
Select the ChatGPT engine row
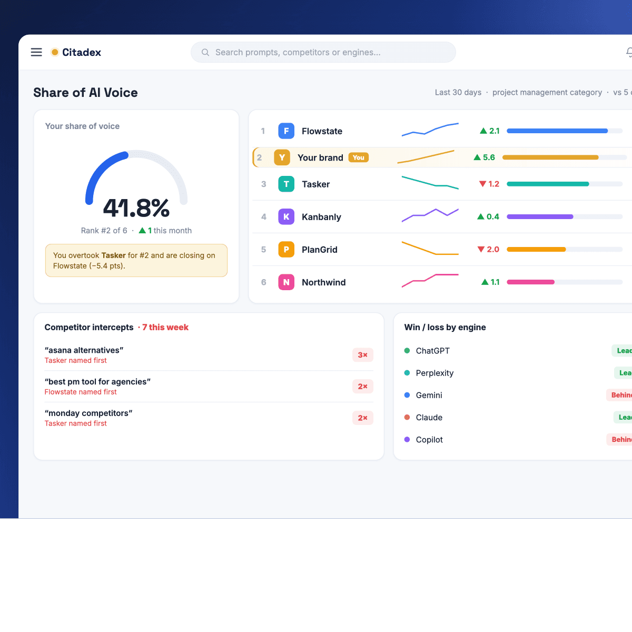[x=518, y=351]
